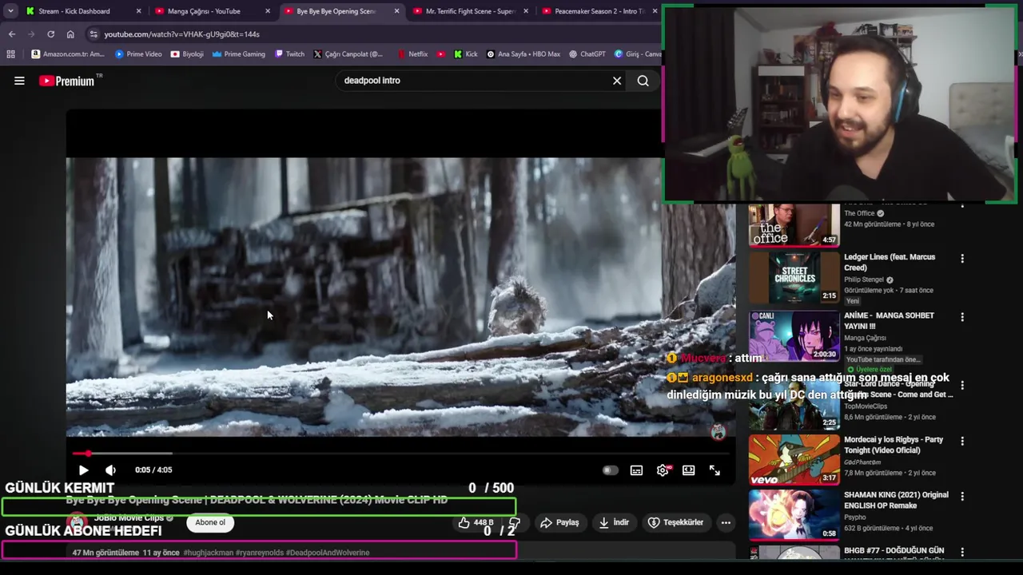Screen dimensions: 1023x575
Task: Close the Manga Çağrısı tab
Action: coord(268,11)
